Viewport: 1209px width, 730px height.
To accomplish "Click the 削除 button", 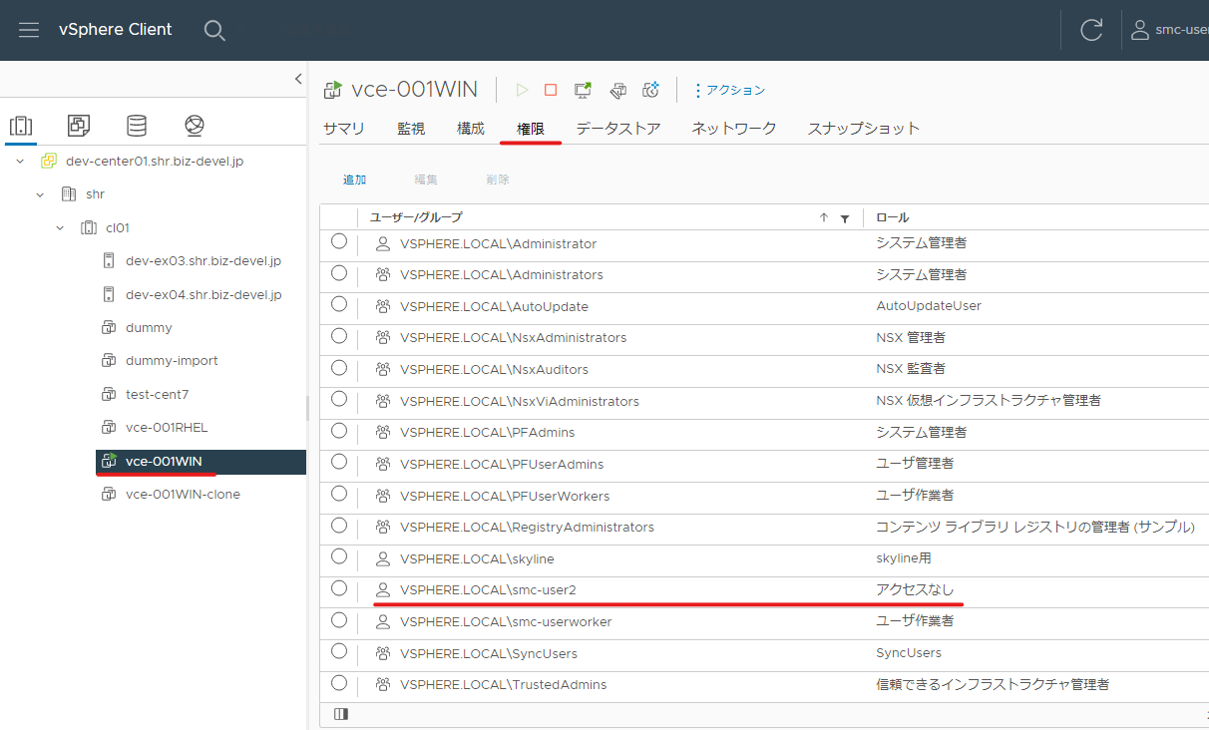I will pyautogui.click(x=498, y=180).
